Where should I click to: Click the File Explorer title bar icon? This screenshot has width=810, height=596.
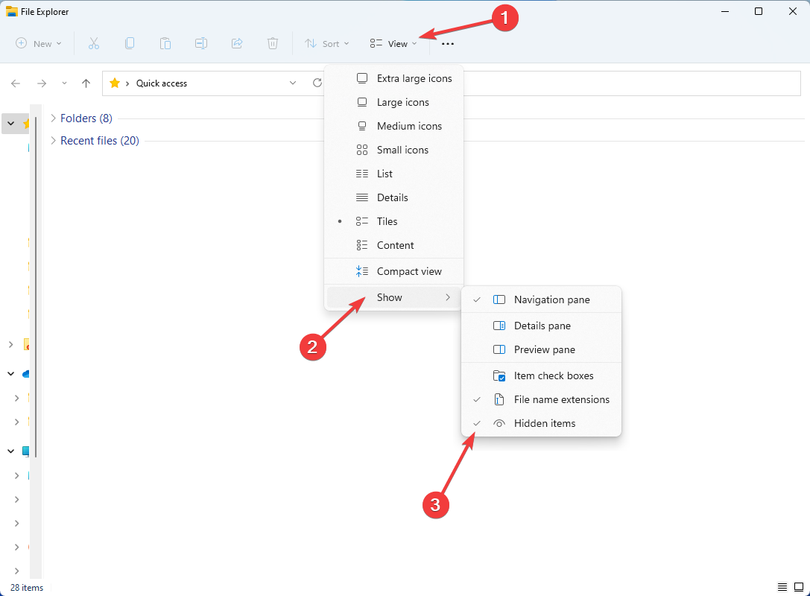[x=11, y=11]
